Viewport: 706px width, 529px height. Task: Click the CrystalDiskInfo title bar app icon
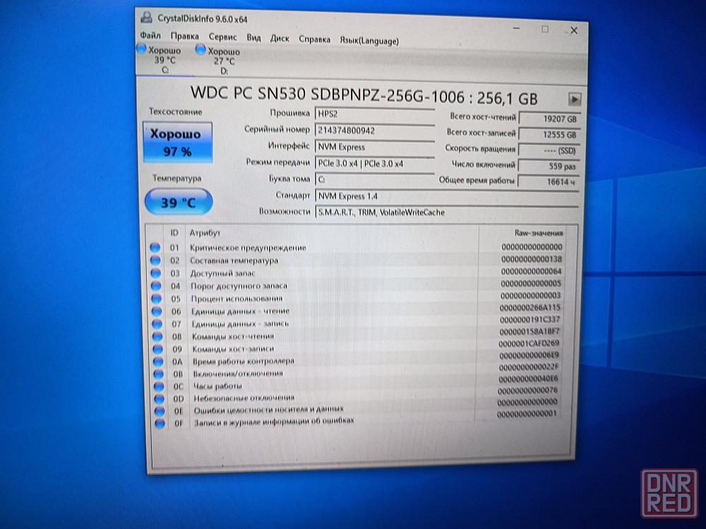coord(146,18)
